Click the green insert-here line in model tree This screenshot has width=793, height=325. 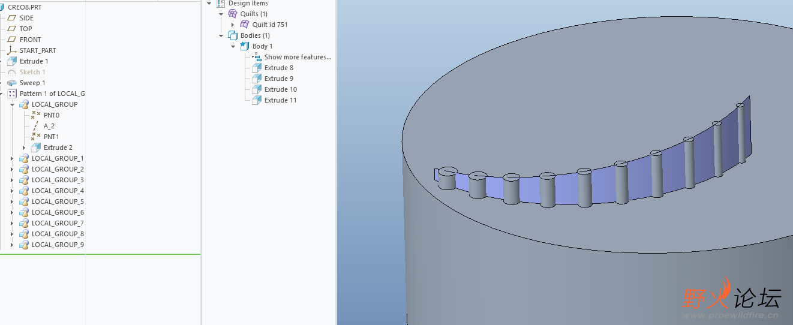(x=100, y=254)
